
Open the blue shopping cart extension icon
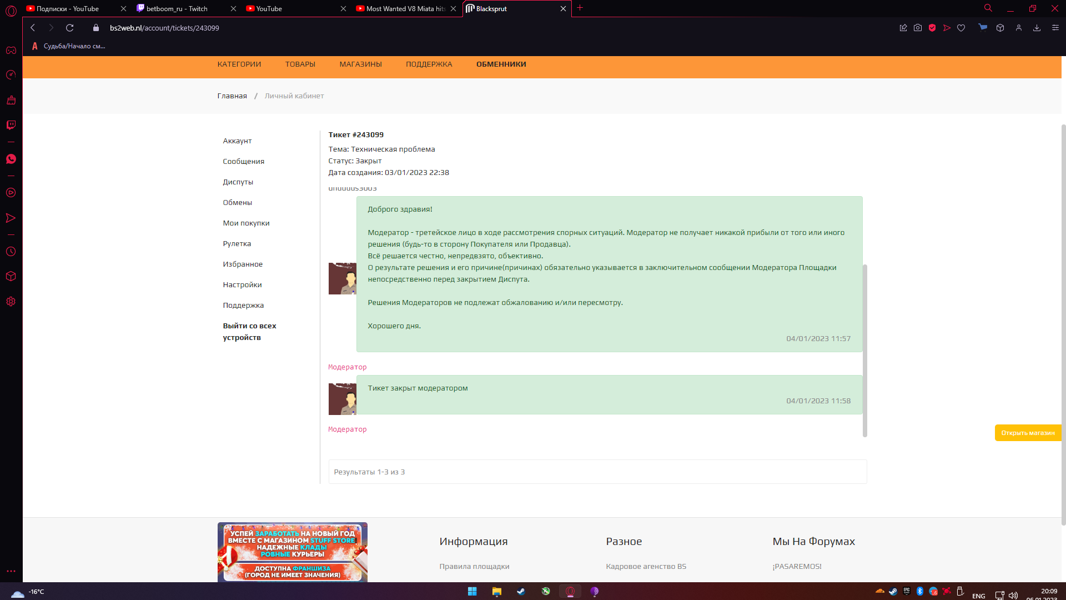[x=983, y=27]
